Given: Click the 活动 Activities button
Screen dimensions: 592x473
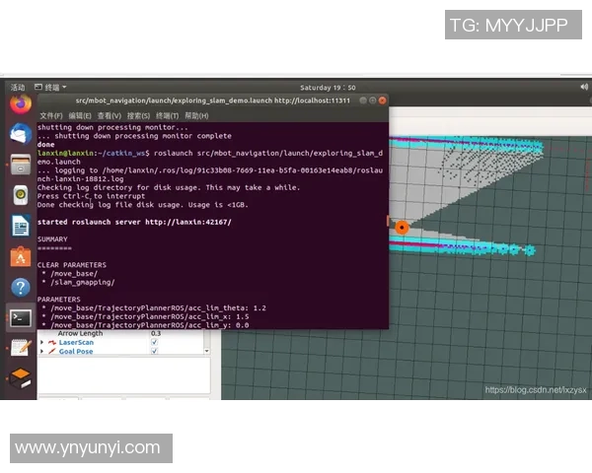Looking at the screenshot, I should click(18, 87).
